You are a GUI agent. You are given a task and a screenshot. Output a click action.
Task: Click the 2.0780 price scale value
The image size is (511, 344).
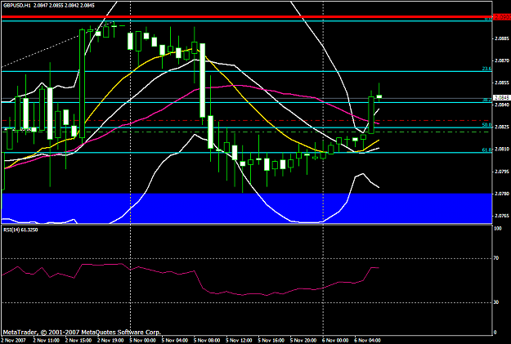(x=502, y=194)
